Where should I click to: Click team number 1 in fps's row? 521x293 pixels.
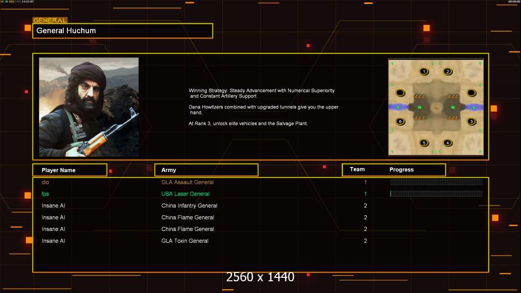[365, 194]
